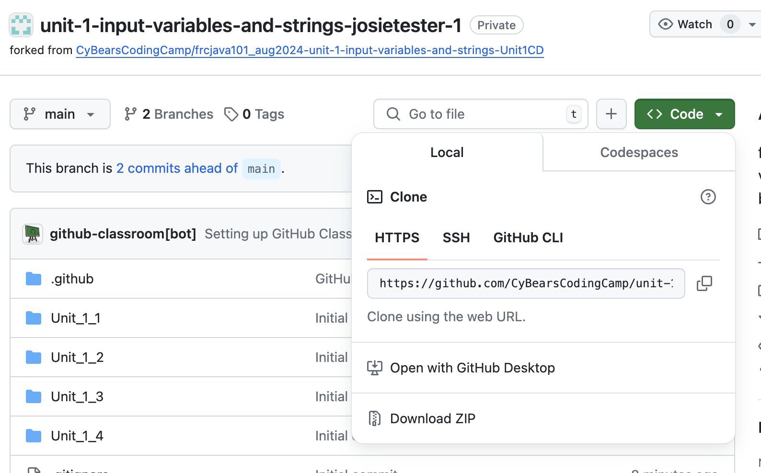This screenshot has height=473, width=761.
Task: View the 0 Tags page
Action: pos(254,114)
